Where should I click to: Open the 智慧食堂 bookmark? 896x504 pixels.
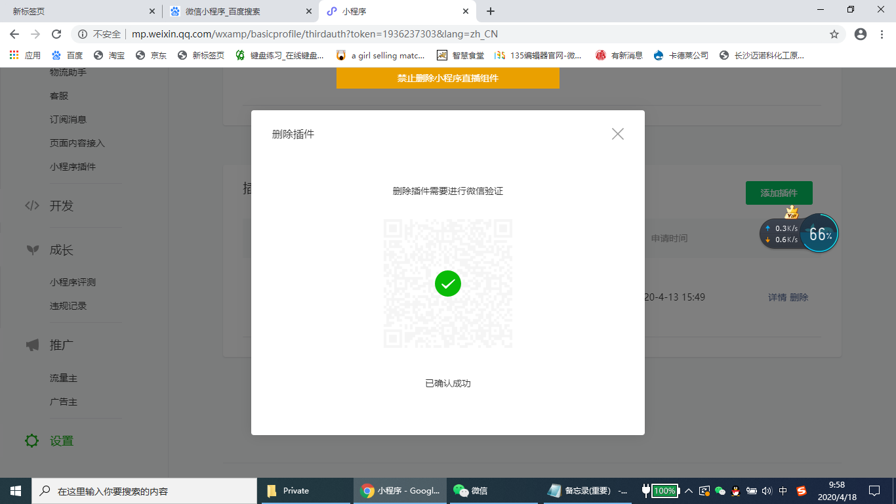460,55
